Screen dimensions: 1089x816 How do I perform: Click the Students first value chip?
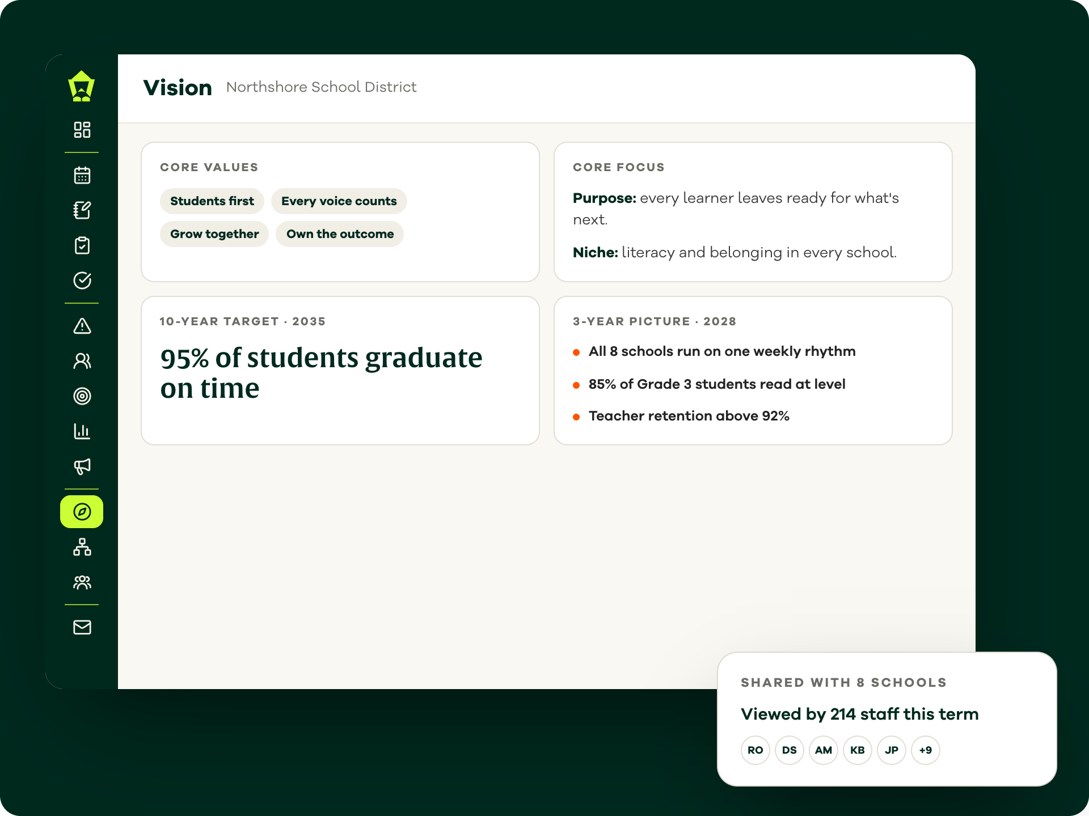pos(212,201)
